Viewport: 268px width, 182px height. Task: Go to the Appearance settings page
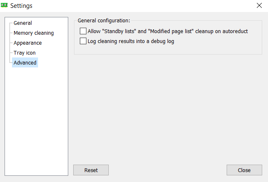[28, 43]
